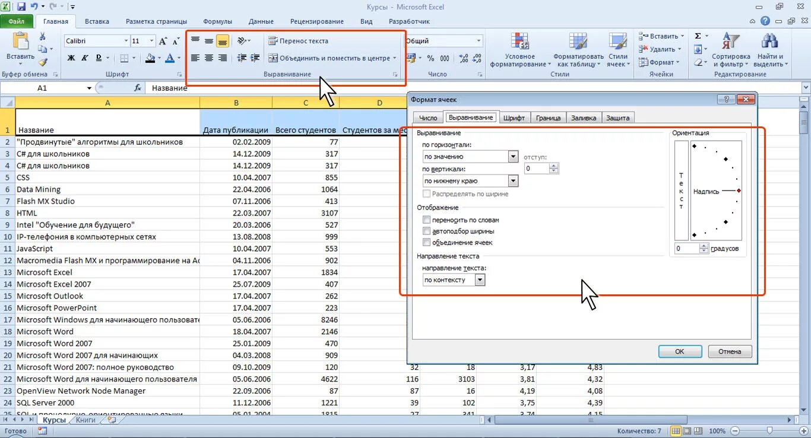Expand Сортировка и фильтр menu
This screenshot has width=811, height=438.
(x=731, y=50)
